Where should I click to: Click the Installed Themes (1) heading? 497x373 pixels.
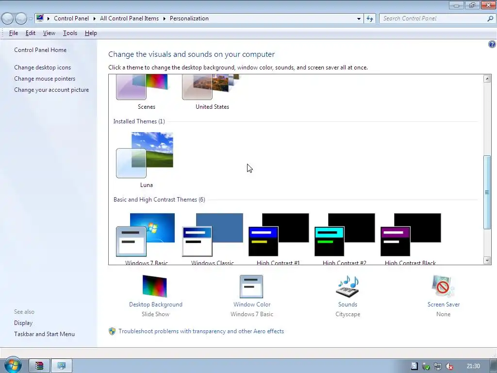pos(139,121)
